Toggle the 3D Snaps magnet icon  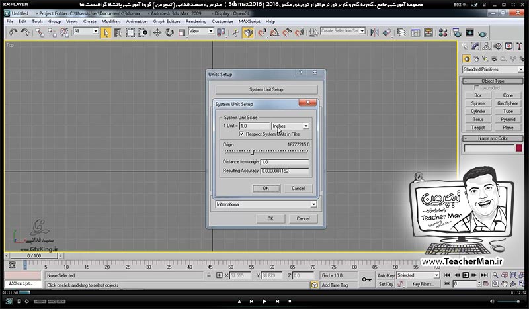click(x=262, y=33)
